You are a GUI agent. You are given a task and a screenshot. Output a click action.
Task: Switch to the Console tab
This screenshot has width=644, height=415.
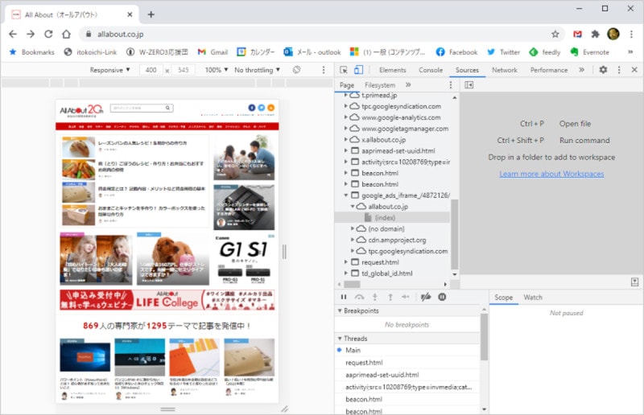pyautogui.click(x=431, y=70)
